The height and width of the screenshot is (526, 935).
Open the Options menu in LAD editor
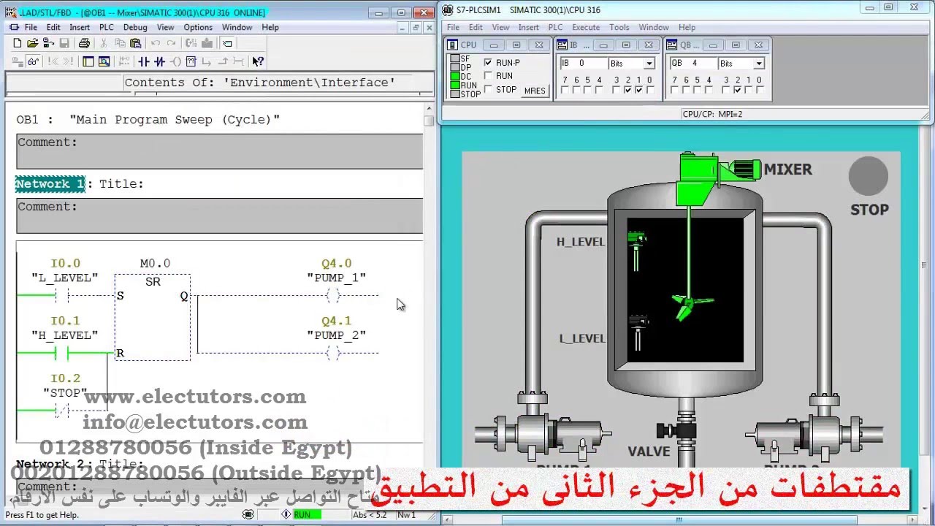tap(198, 27)
